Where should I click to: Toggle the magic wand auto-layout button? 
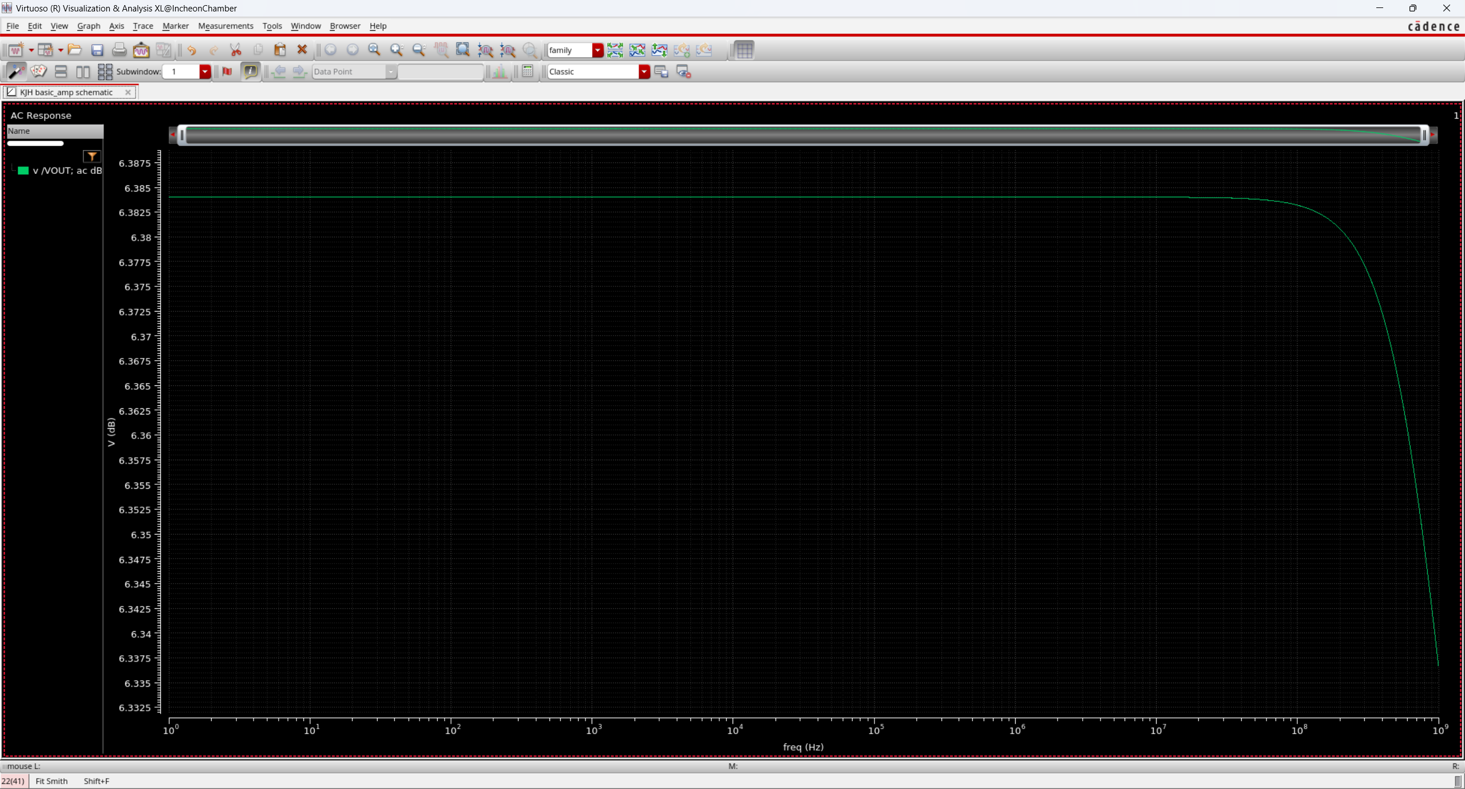coord(16,71)
